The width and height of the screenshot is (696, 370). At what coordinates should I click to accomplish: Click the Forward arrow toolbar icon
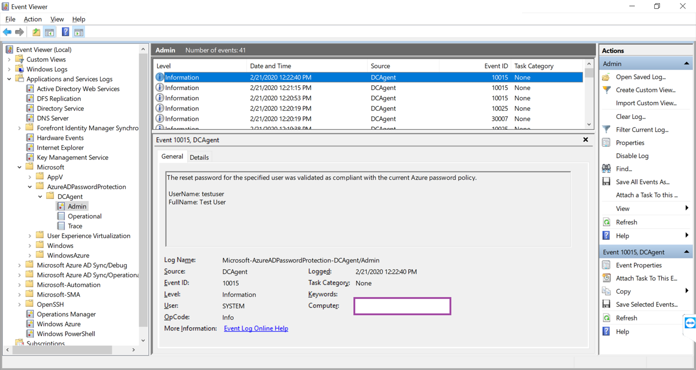(x=19, y=32)
